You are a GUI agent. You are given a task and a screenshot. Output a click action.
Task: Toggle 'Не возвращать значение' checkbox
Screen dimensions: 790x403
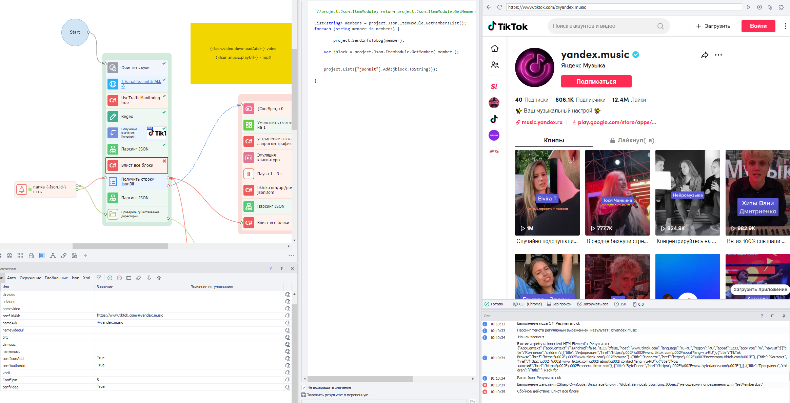click(304, 387)
